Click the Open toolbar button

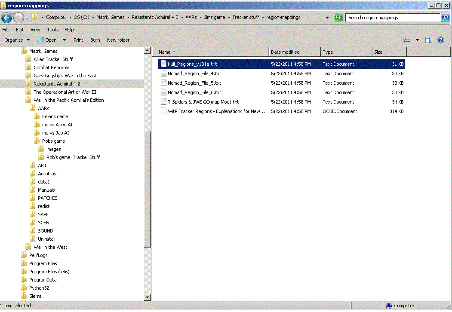click(48, 40)
